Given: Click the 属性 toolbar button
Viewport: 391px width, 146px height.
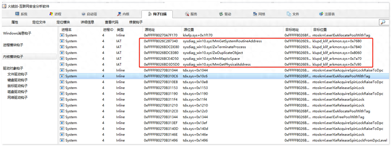Looking at the screenshot, I should pos(15,22).
